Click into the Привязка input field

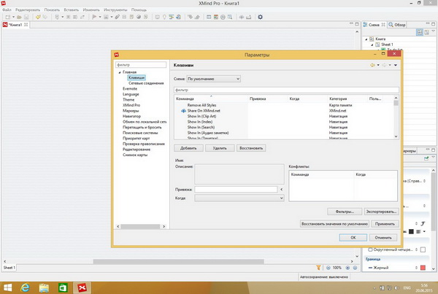click(235, 189)
